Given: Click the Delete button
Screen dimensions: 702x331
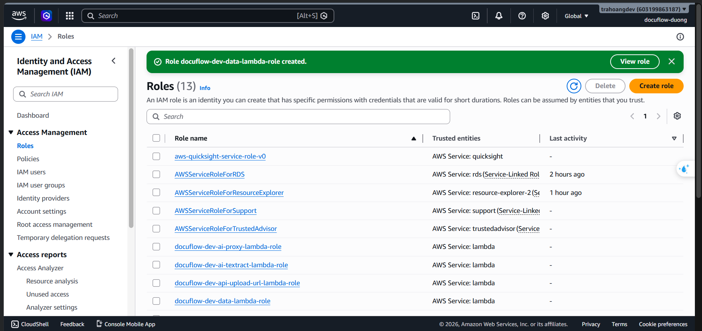Looking at the screenshot, I should point(605,86).
